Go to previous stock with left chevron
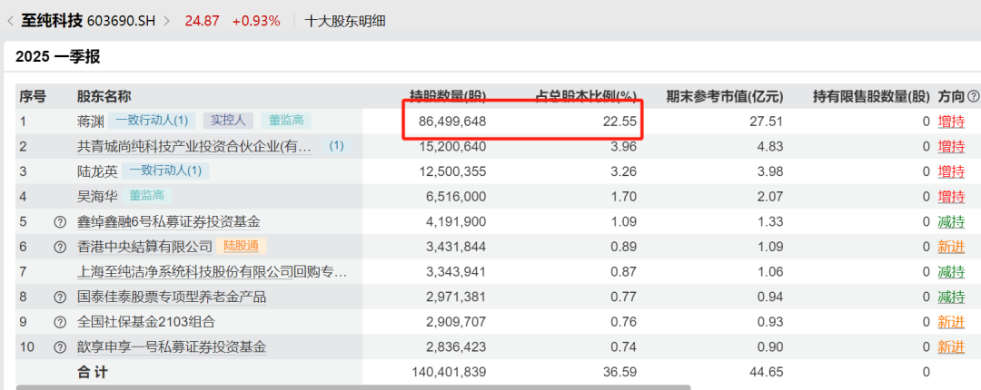 [x=9, y=21]
